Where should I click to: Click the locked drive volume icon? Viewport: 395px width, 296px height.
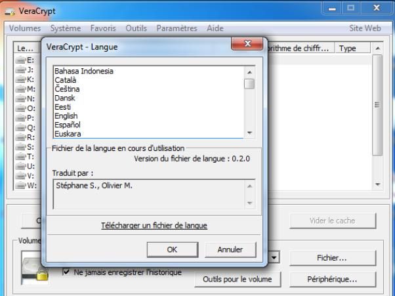(x=35, y=268)
